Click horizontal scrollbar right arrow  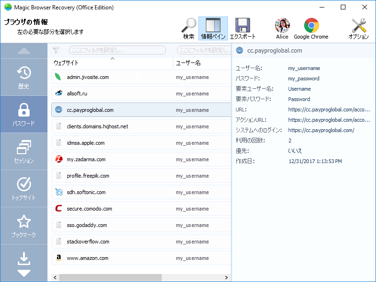(x=227, y=277)
